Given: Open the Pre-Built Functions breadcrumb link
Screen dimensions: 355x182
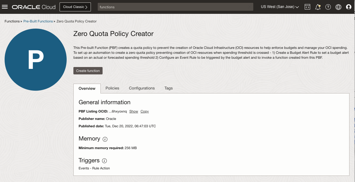Looking at the screenshot, I should 38,21.
